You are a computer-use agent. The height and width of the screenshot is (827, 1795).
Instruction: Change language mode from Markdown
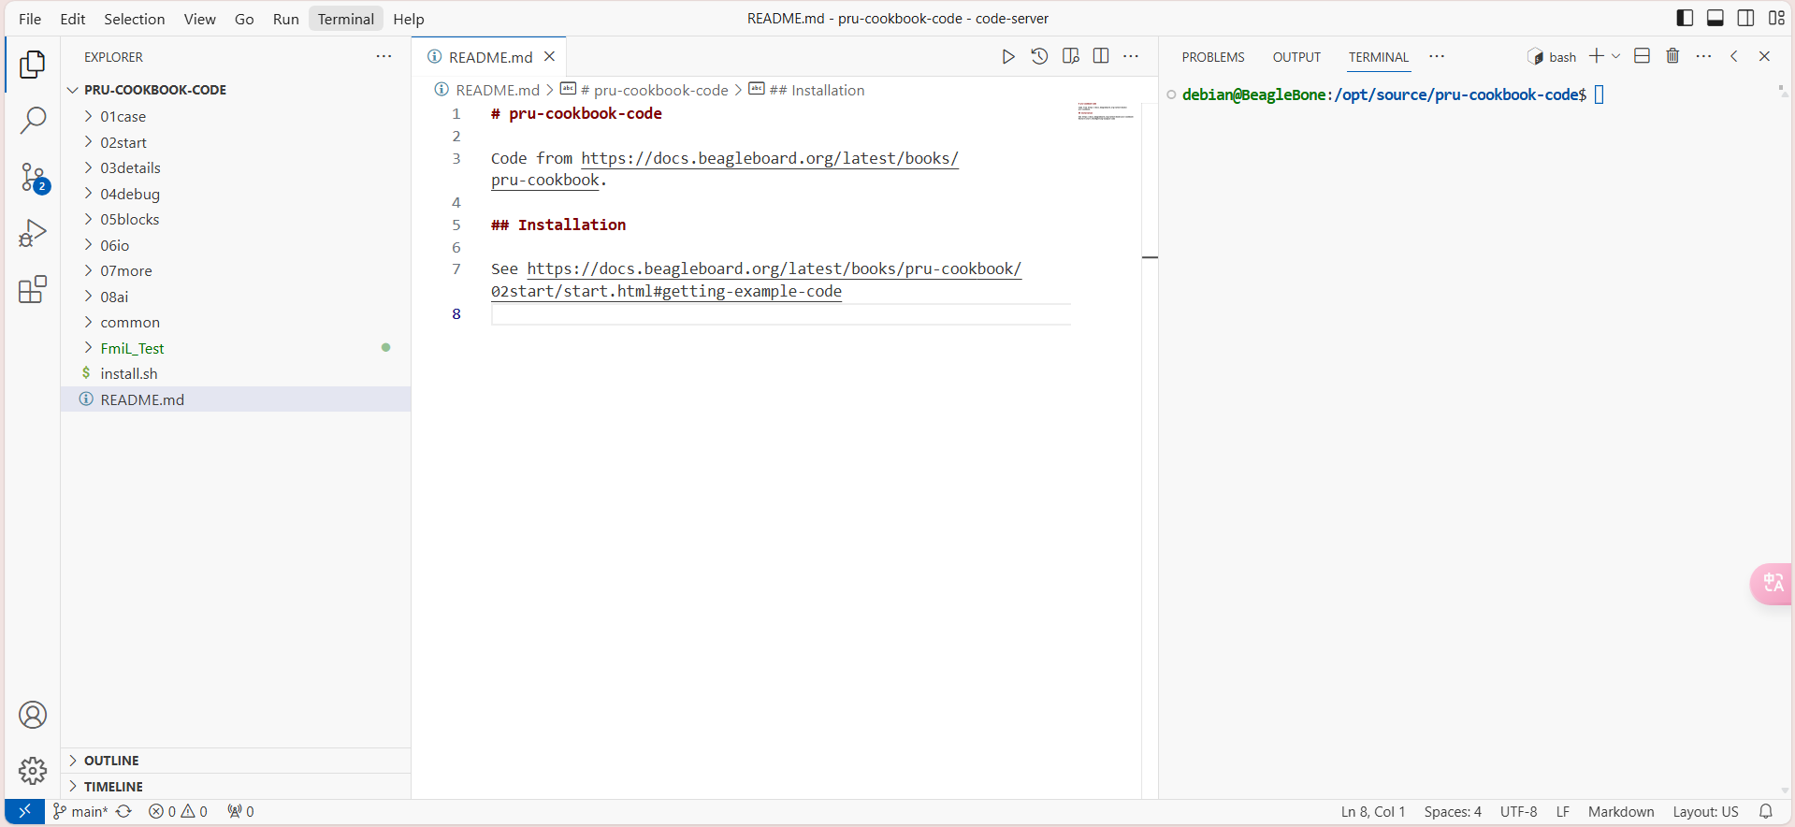1621,812
